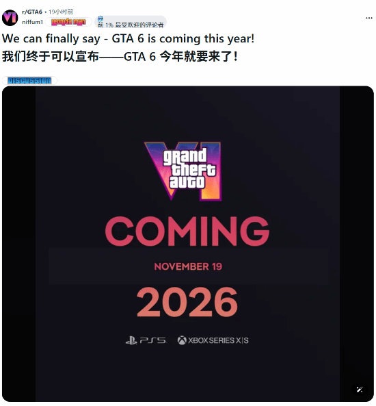376x406 pixels.
Task: Click the magic wand icon on image
Action: click(x=360, y=389)
